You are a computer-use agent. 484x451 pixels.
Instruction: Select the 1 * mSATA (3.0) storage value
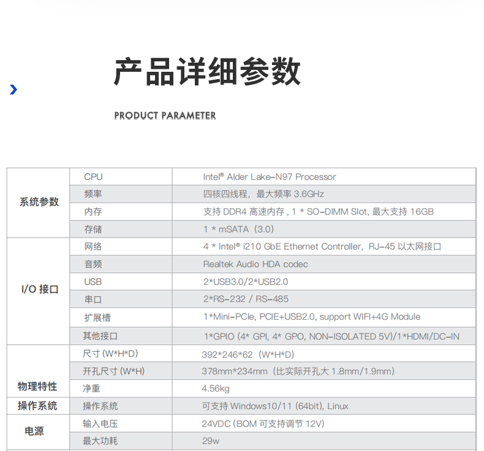(x=238, y=229)
